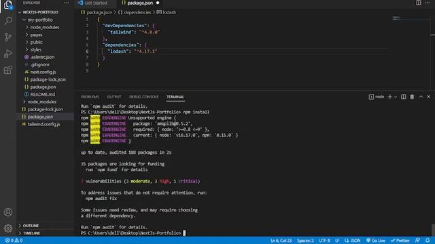Open Explorer more actions ellipsis
Screen dimensions: 435x244
pyautogui.click(x=66, y=3)
